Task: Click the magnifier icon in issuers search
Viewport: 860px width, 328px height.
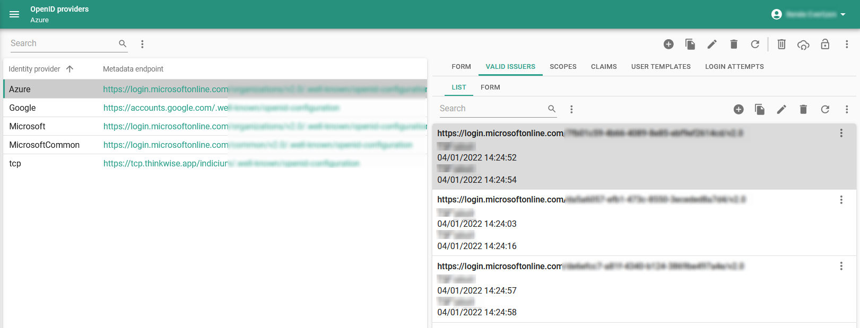Action: pyautogui.click(x=552, y=109)
